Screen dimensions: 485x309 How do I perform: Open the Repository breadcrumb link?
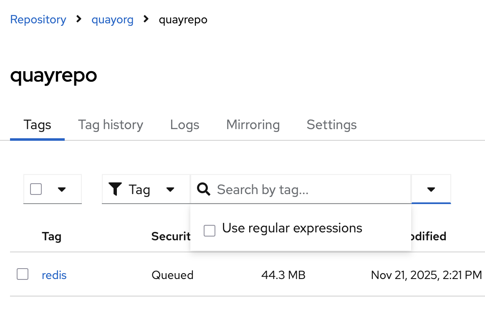tap(38, 20)
